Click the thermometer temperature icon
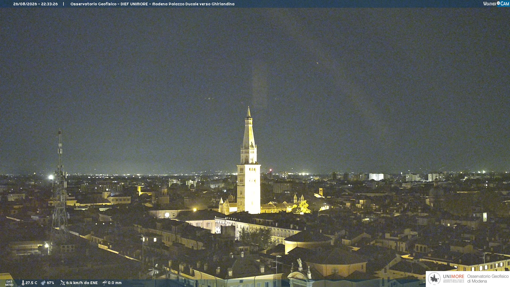The height and width of the screenshot is (287, 510). pos(23,283)
